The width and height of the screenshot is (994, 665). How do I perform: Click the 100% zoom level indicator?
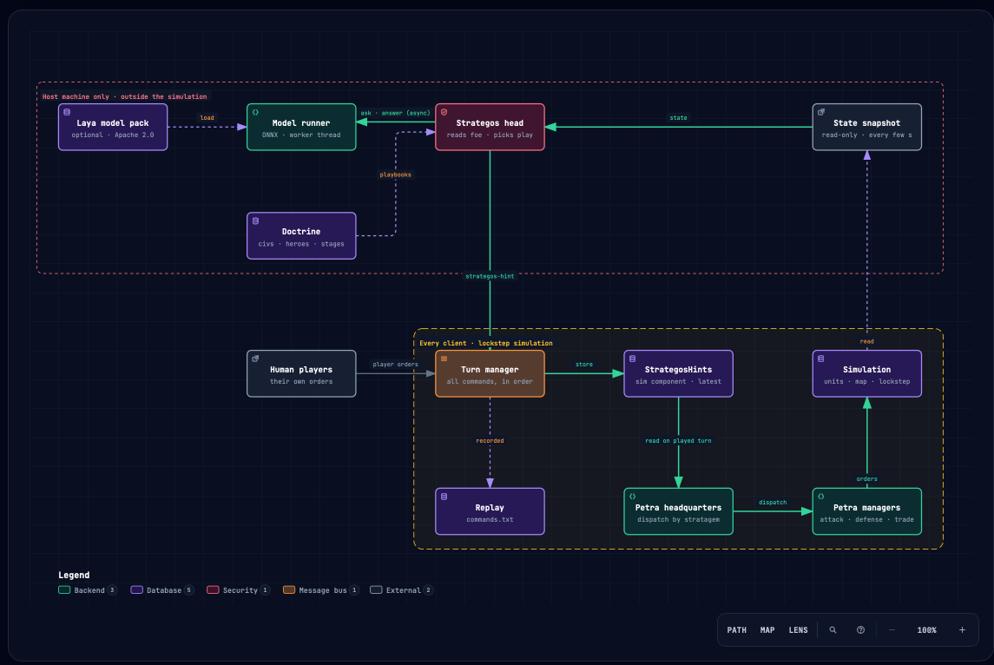click(927, 630)
